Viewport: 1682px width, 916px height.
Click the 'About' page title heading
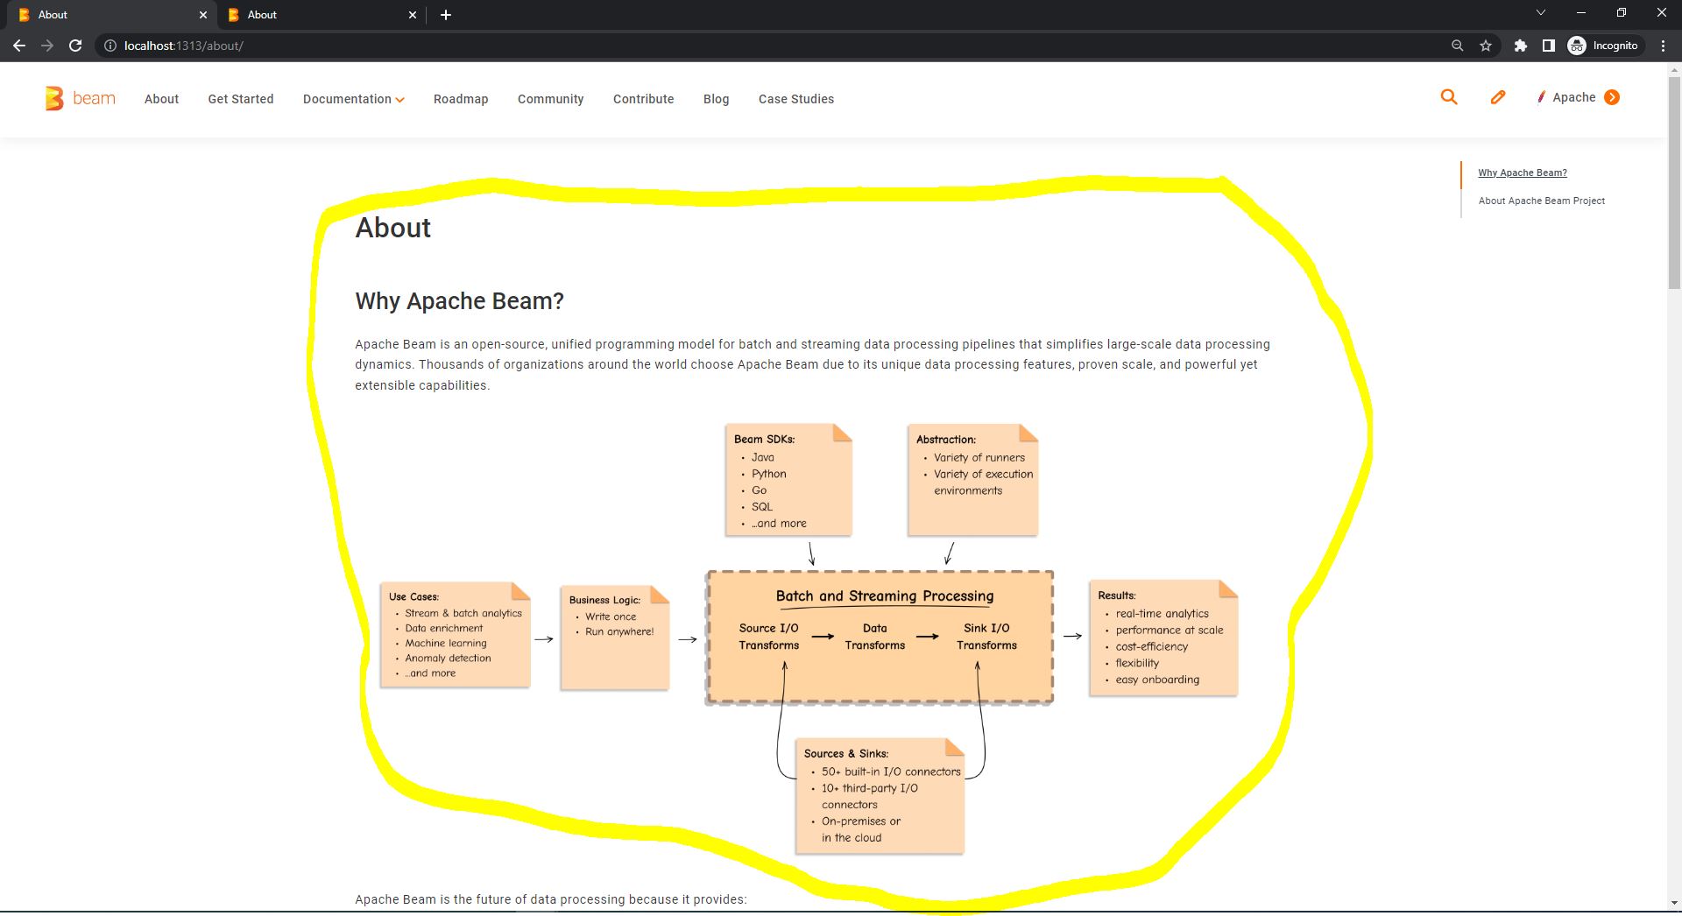[392, 228]
